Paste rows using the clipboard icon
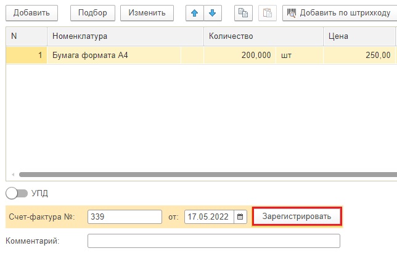The image size is (397, 256). click(x=268, y=13)
